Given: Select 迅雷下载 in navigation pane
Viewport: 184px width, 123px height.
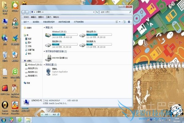Looking at the screenshot, I should 30,50.
